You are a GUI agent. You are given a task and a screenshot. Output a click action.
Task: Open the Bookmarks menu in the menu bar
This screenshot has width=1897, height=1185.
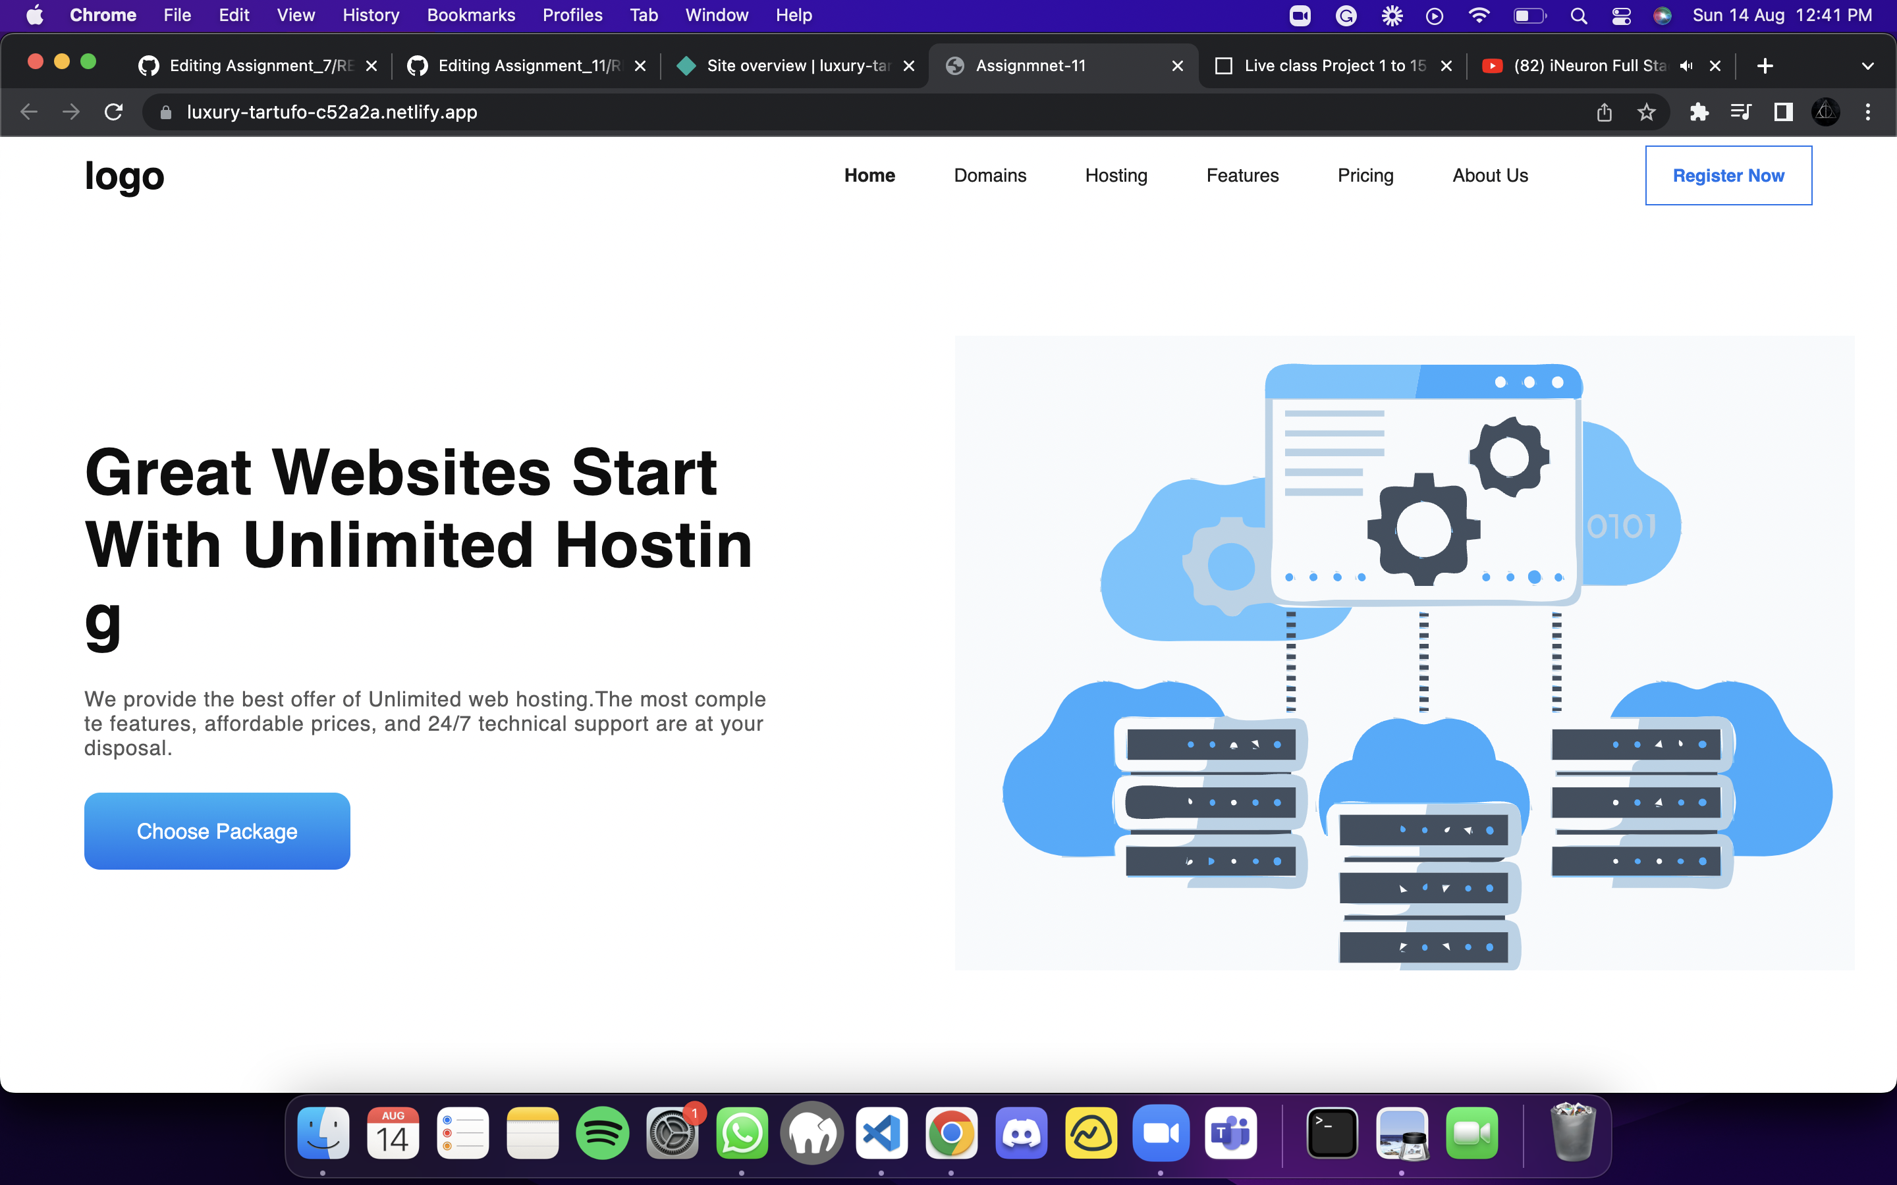[471, 16]
